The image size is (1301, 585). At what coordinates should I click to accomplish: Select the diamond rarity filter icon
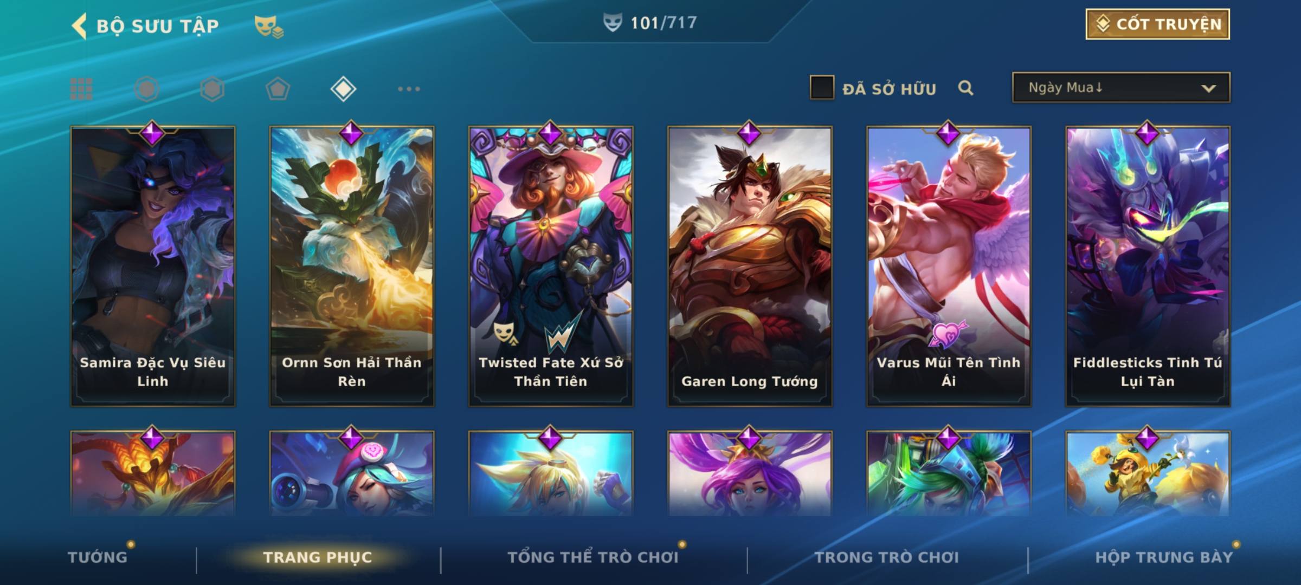(x=343, y=89)
